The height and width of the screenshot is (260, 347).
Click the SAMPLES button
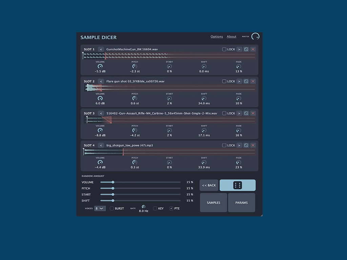[213, 202]
